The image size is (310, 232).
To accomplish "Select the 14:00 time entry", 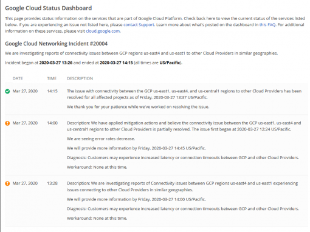I will click(52, 123).
